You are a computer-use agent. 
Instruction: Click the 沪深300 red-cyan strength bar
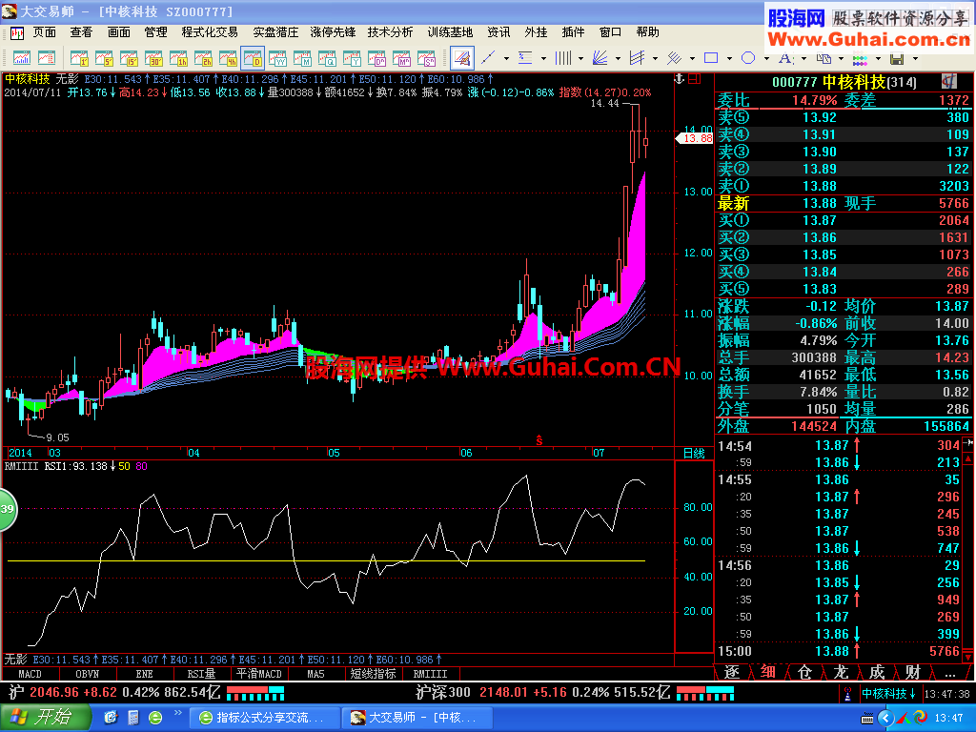(705, 693)
